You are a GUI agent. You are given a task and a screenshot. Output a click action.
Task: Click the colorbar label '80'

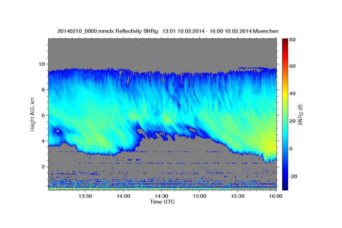point(292,40)
